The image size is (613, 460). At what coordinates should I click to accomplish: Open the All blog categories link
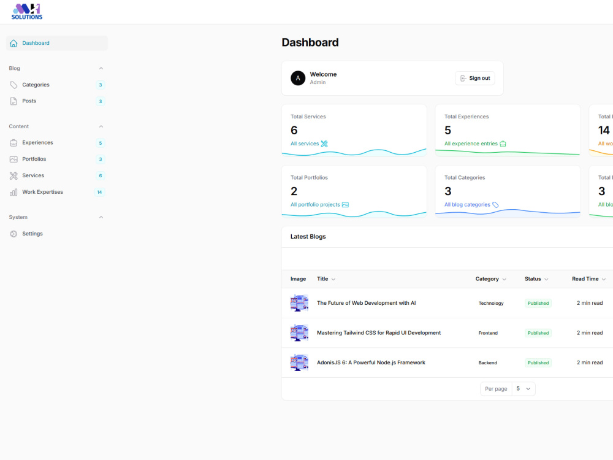pyautogui.click(x=471, y=205)
